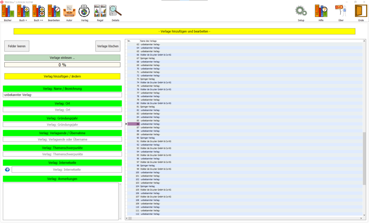
Task: Open Details magnifier icon
Action: [115, 11]
